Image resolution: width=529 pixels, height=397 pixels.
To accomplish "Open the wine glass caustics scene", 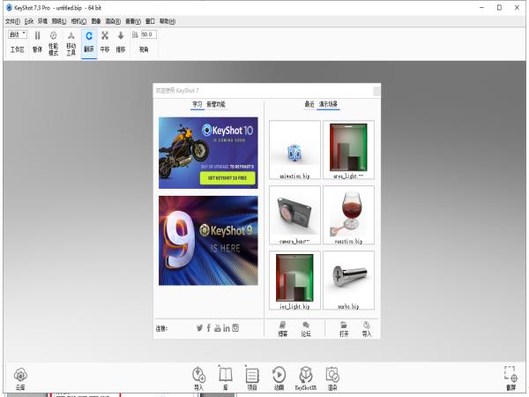I will pos(348,215).
